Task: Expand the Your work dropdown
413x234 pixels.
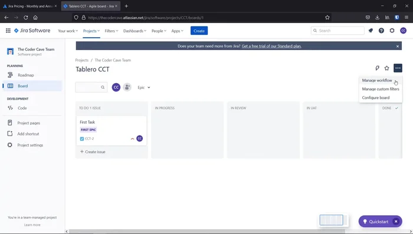Action: click(68, 31)
